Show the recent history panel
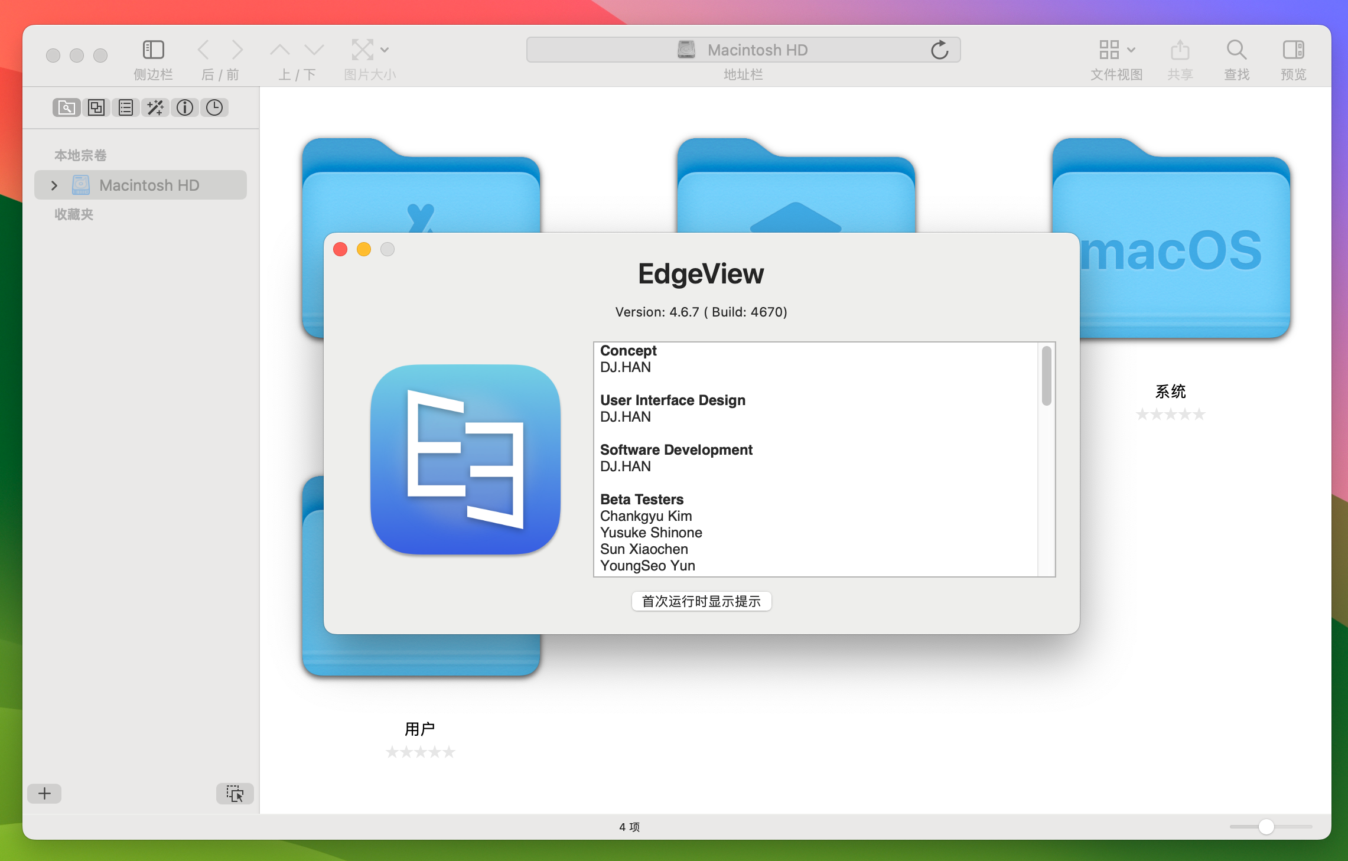 tap(214, 107)
